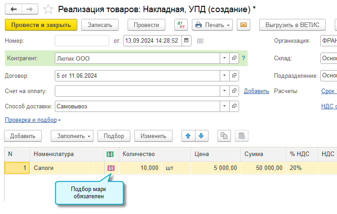Click the Провести button
The width and height of the screenshot is (337, 214).
pos(146,25)
